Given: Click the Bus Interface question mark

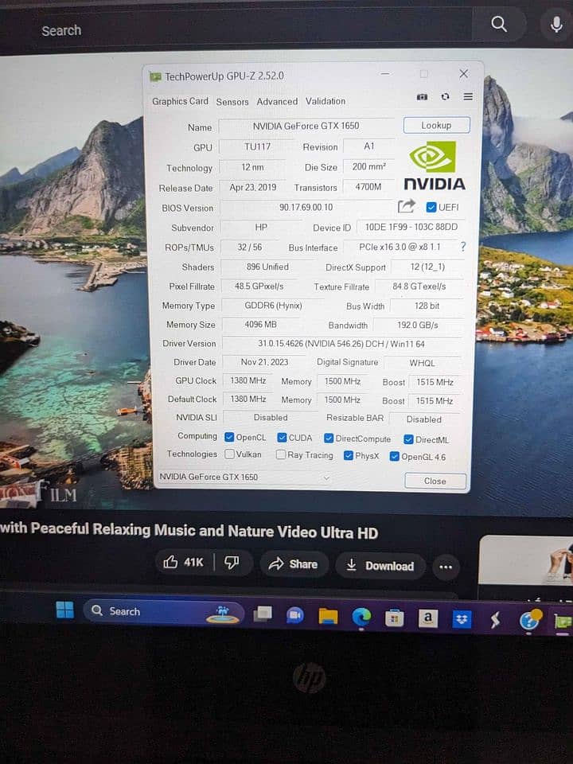Looking at the screenshot, I should (463, 248).
